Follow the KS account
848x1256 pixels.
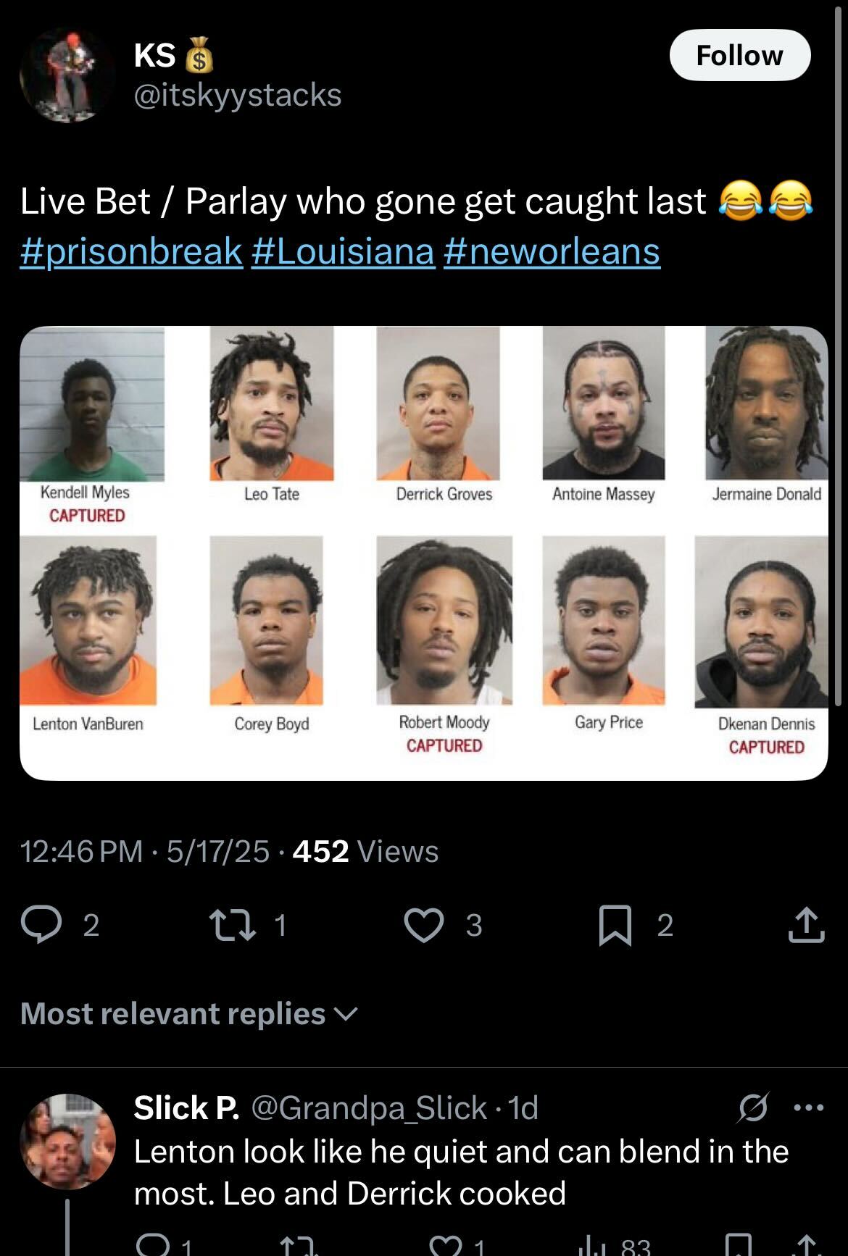coord(739,55)
